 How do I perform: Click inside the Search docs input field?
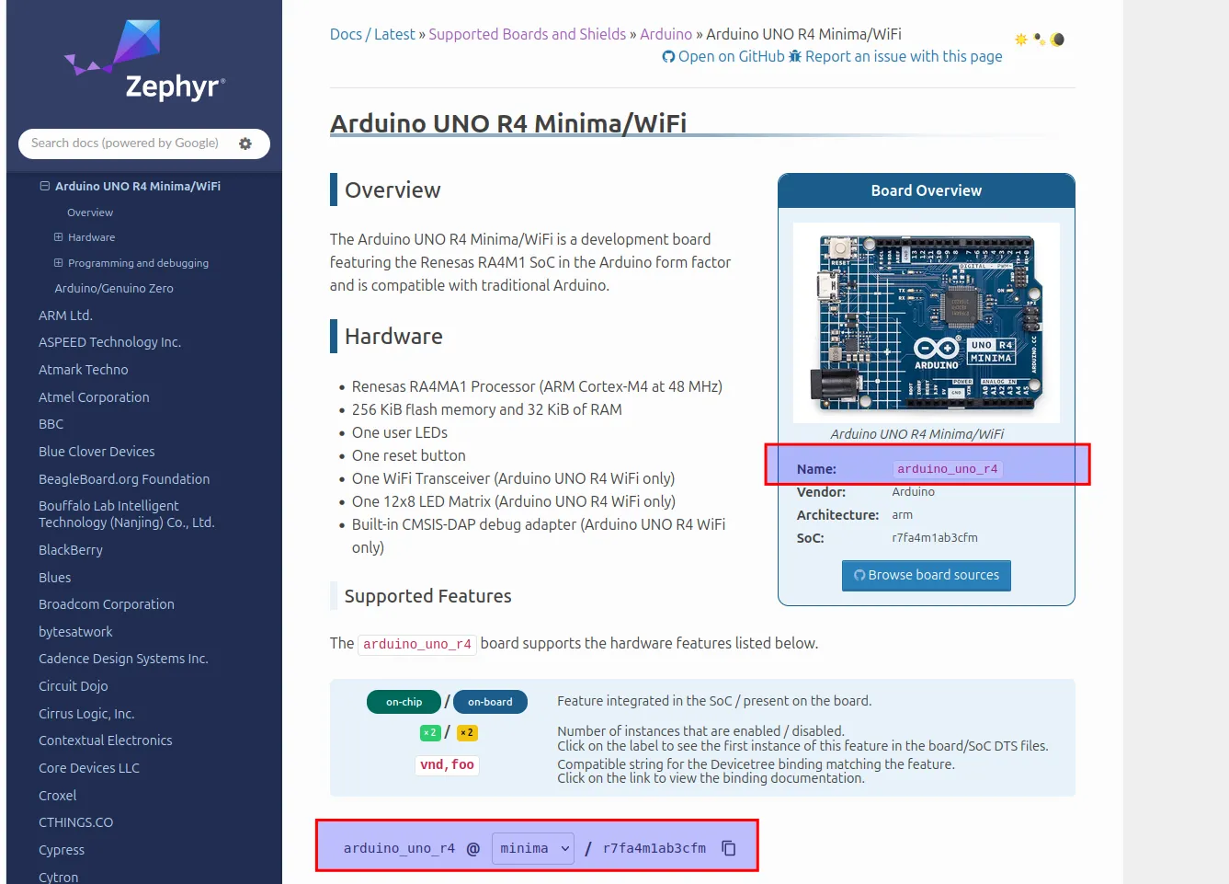coord(129,144)
